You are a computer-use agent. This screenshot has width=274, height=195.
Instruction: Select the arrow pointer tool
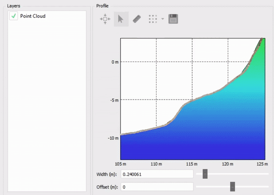click(x=121, y=19)
